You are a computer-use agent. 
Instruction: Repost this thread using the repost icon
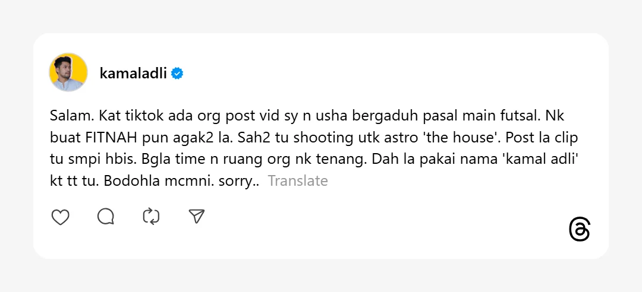pos(151,217)
